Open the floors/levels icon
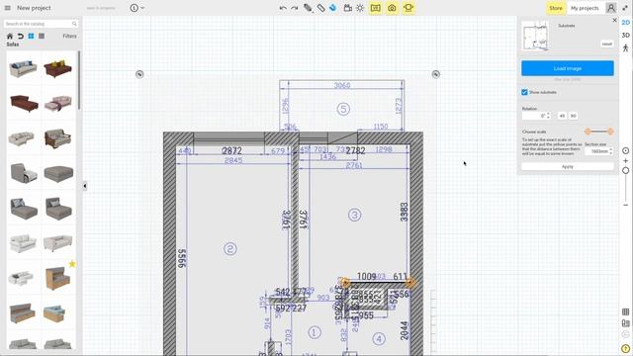 (x=625, y=323)
